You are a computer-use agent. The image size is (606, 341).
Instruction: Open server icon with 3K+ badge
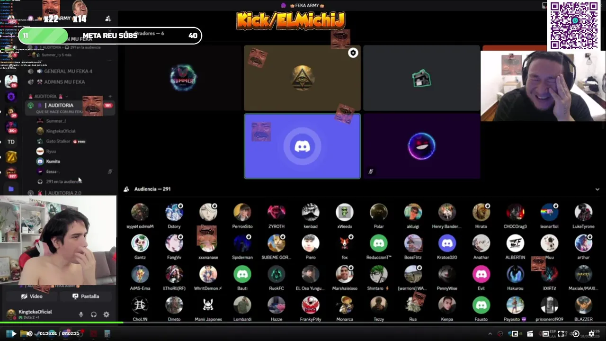point(11,126)
